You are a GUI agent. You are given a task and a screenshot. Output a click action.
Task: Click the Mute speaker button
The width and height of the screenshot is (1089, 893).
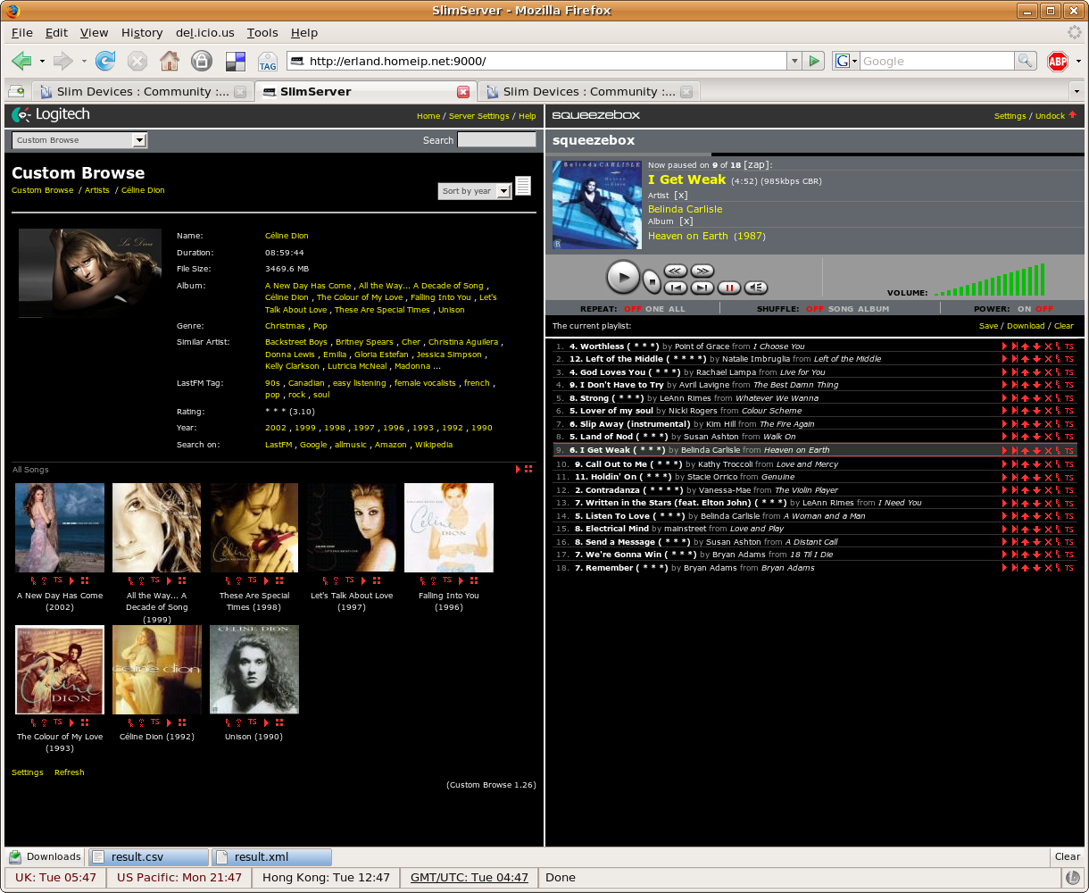756,288
